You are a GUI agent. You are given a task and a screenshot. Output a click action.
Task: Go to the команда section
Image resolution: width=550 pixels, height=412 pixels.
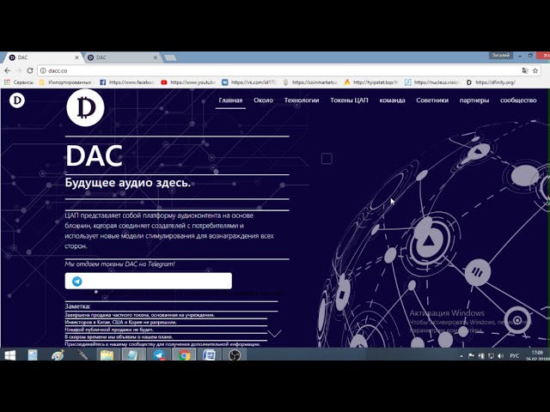(x=392, y=100)
